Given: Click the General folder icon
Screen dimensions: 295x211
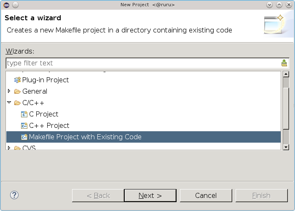Looking at the screenshot, I should 17,91.
